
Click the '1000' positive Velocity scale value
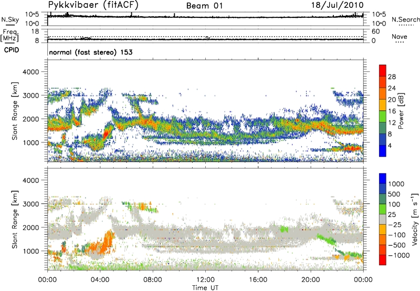tap(396, 184)
